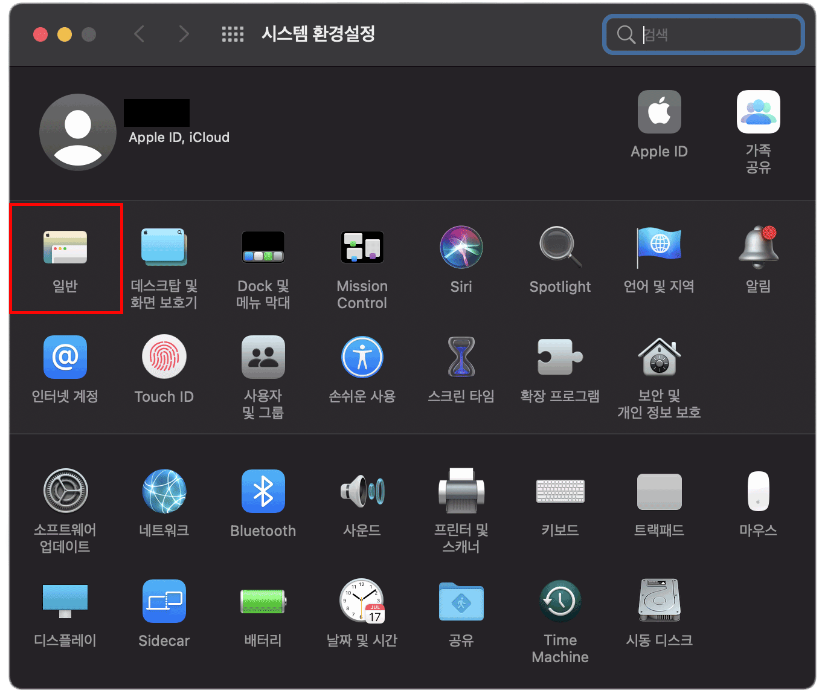Open 키보드 preferences

[560, 491]
